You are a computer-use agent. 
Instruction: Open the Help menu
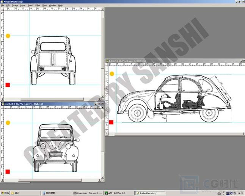60,5
